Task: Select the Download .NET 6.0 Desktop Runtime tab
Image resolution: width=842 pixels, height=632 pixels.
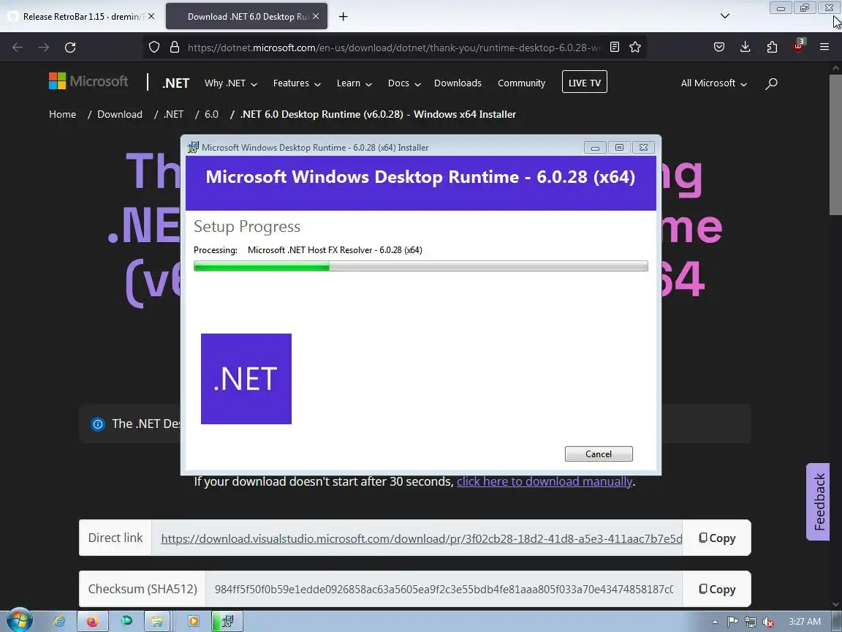Action: click(246, 17)
